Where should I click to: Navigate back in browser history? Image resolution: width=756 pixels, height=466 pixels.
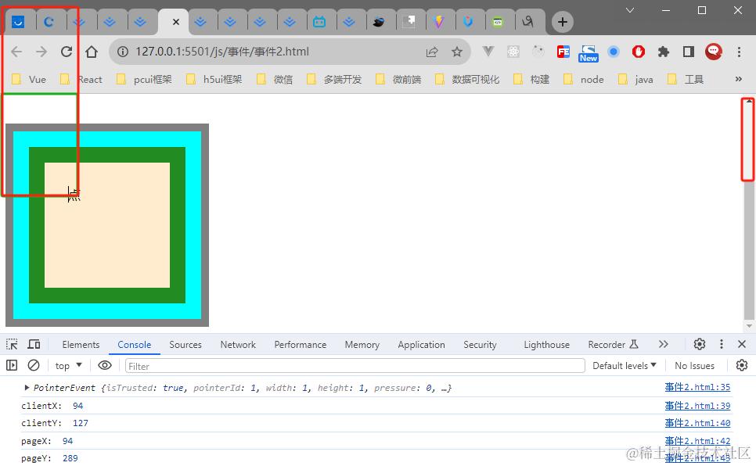click(16, 52)
